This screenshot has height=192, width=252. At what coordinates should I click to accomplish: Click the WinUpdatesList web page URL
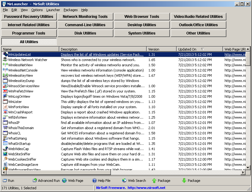235,55
